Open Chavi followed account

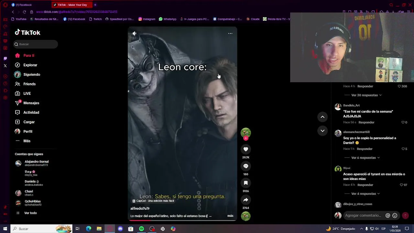[x=25, y=193]
